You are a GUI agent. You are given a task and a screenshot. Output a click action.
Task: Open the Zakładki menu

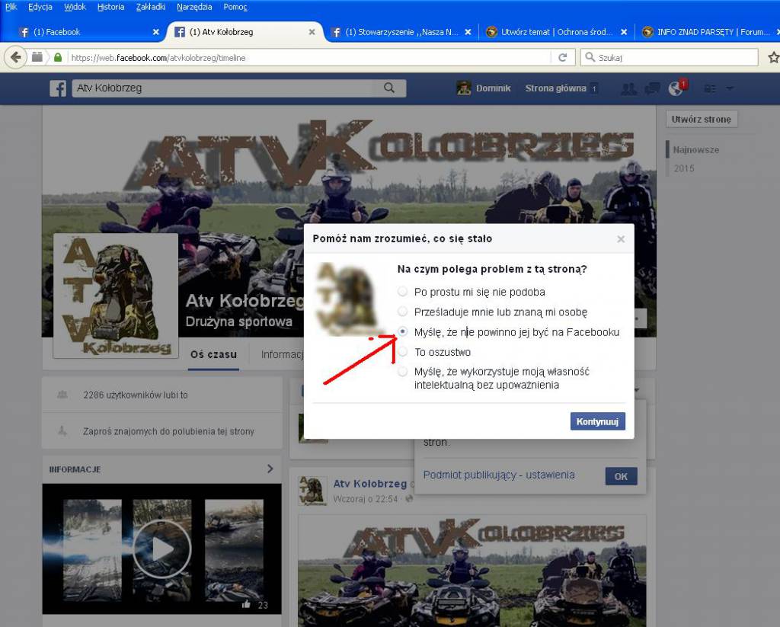tap(151, 7)
